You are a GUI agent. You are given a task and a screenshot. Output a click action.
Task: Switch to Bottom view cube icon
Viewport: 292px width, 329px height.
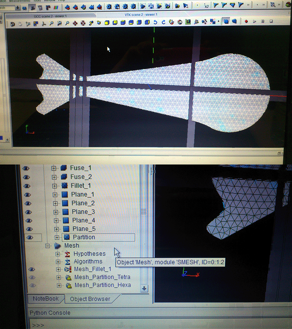click(x=131, y=22)
